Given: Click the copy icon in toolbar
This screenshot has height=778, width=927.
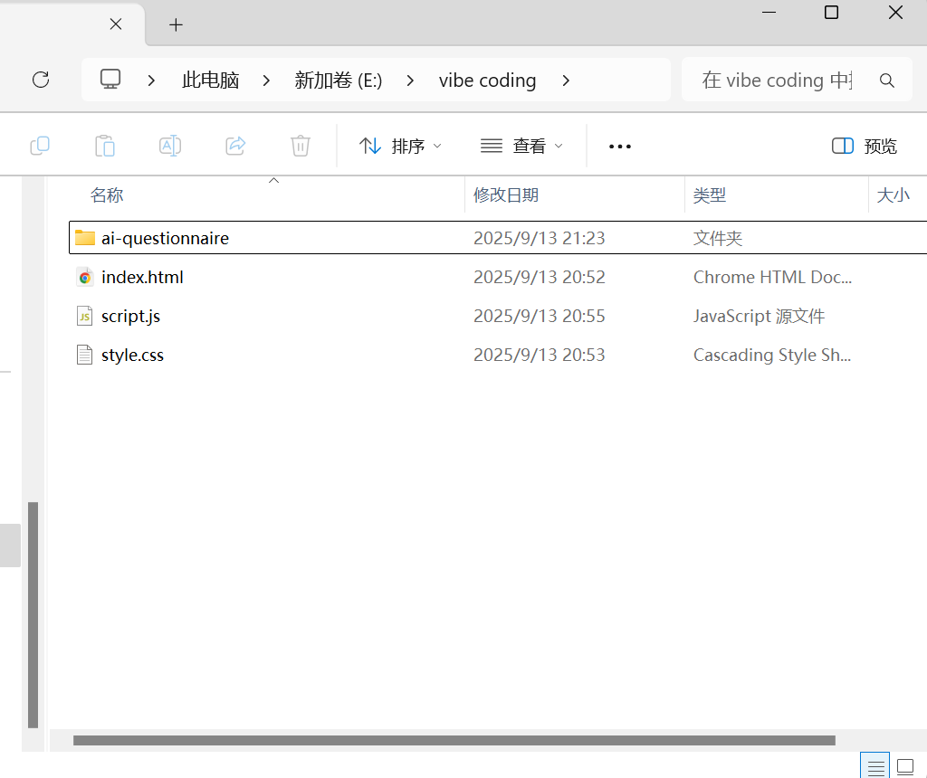Looking at the screenshot, I should tap(40, 146).
